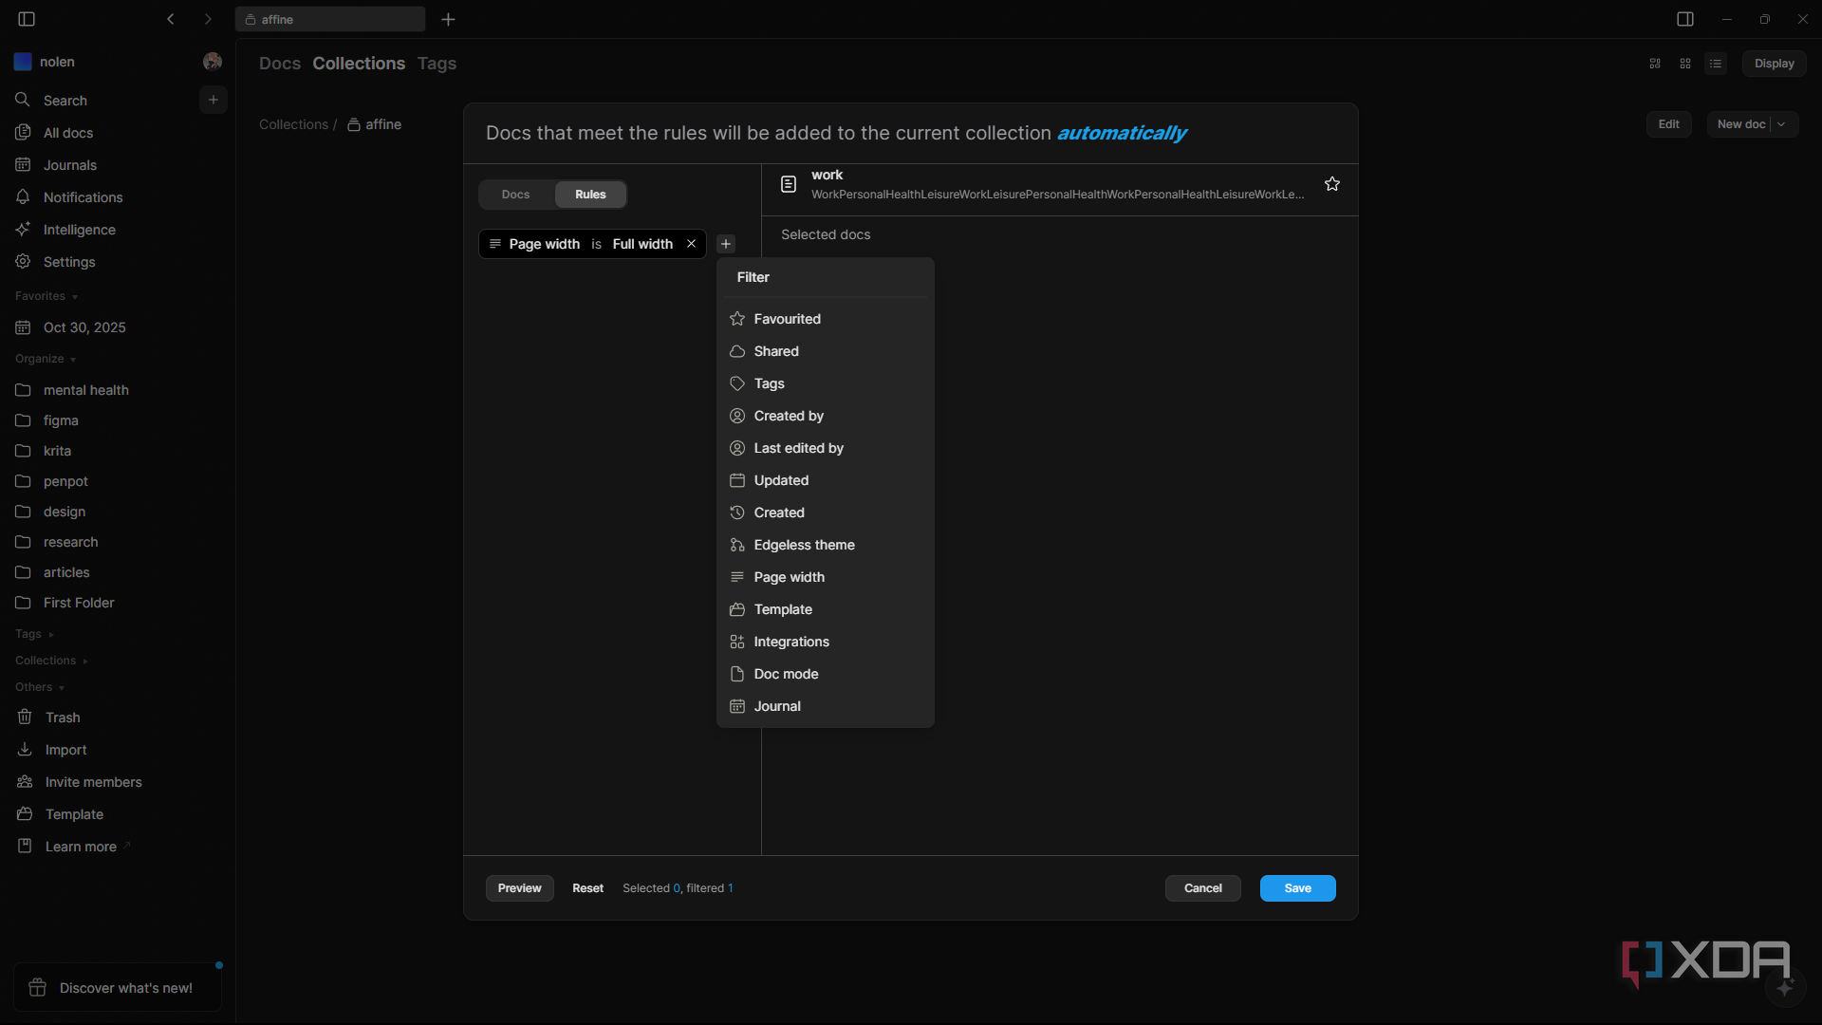
Task: Toggle the left sidebar panel icon
Action: coord(27,19)
